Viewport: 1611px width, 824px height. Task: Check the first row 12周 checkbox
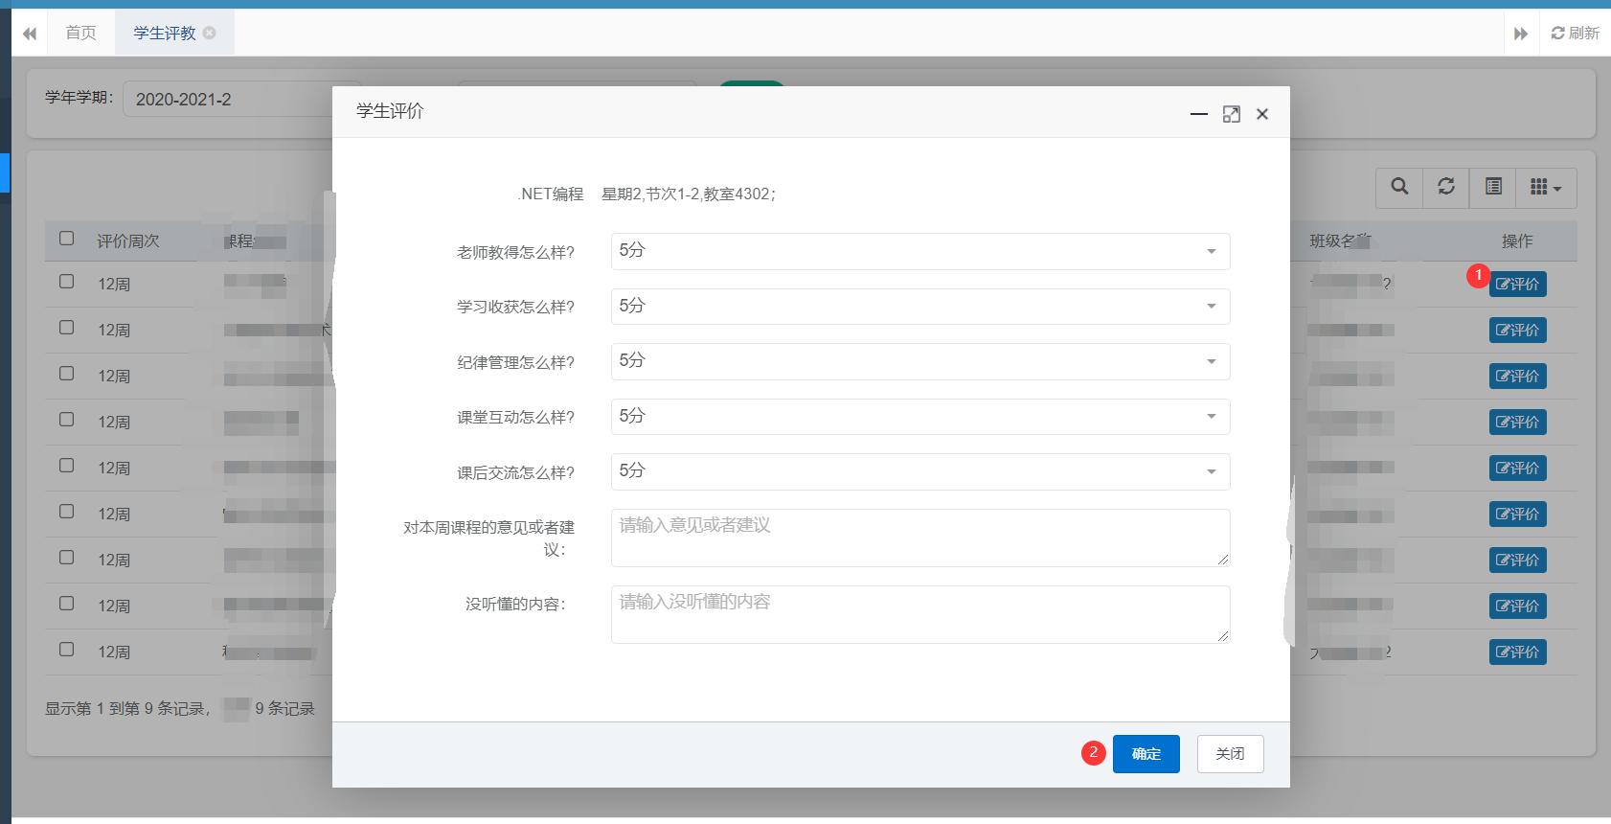click(x=66, y=282)
